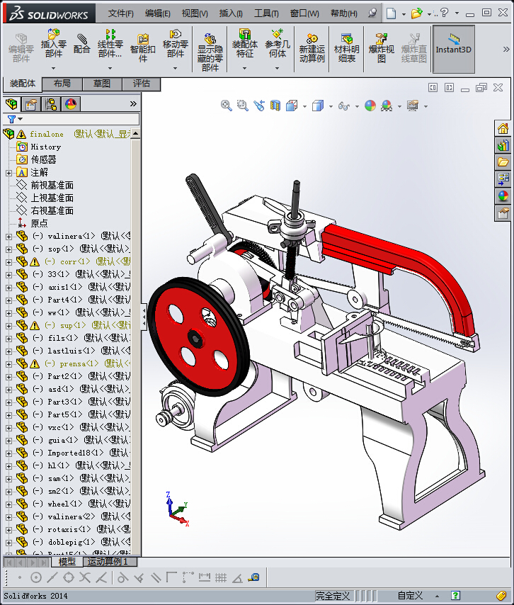
Task: Open Appearances and Scenes task pane icon
Action: (x=503, y=196)
